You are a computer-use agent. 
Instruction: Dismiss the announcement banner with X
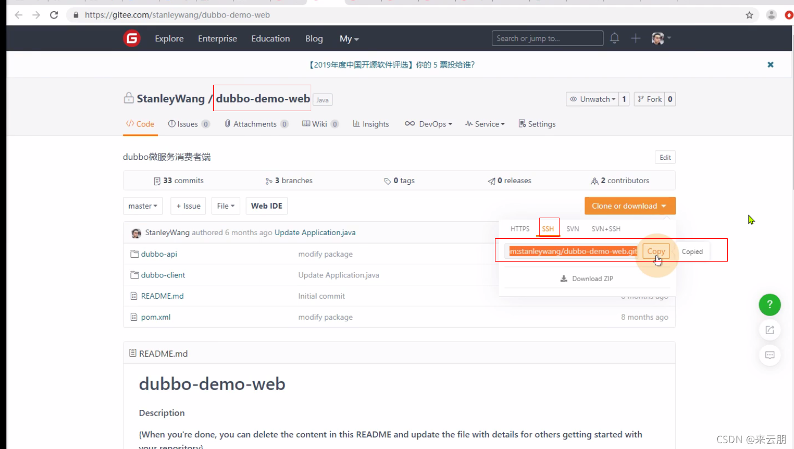(771, 65)
